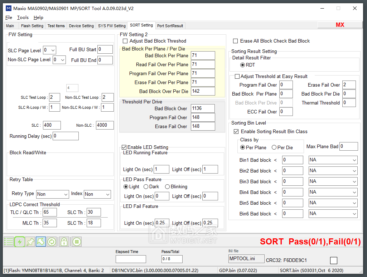Switch to the Test Items tab
Viewport: 367px width, 277px height.
[x=56, y=26]
